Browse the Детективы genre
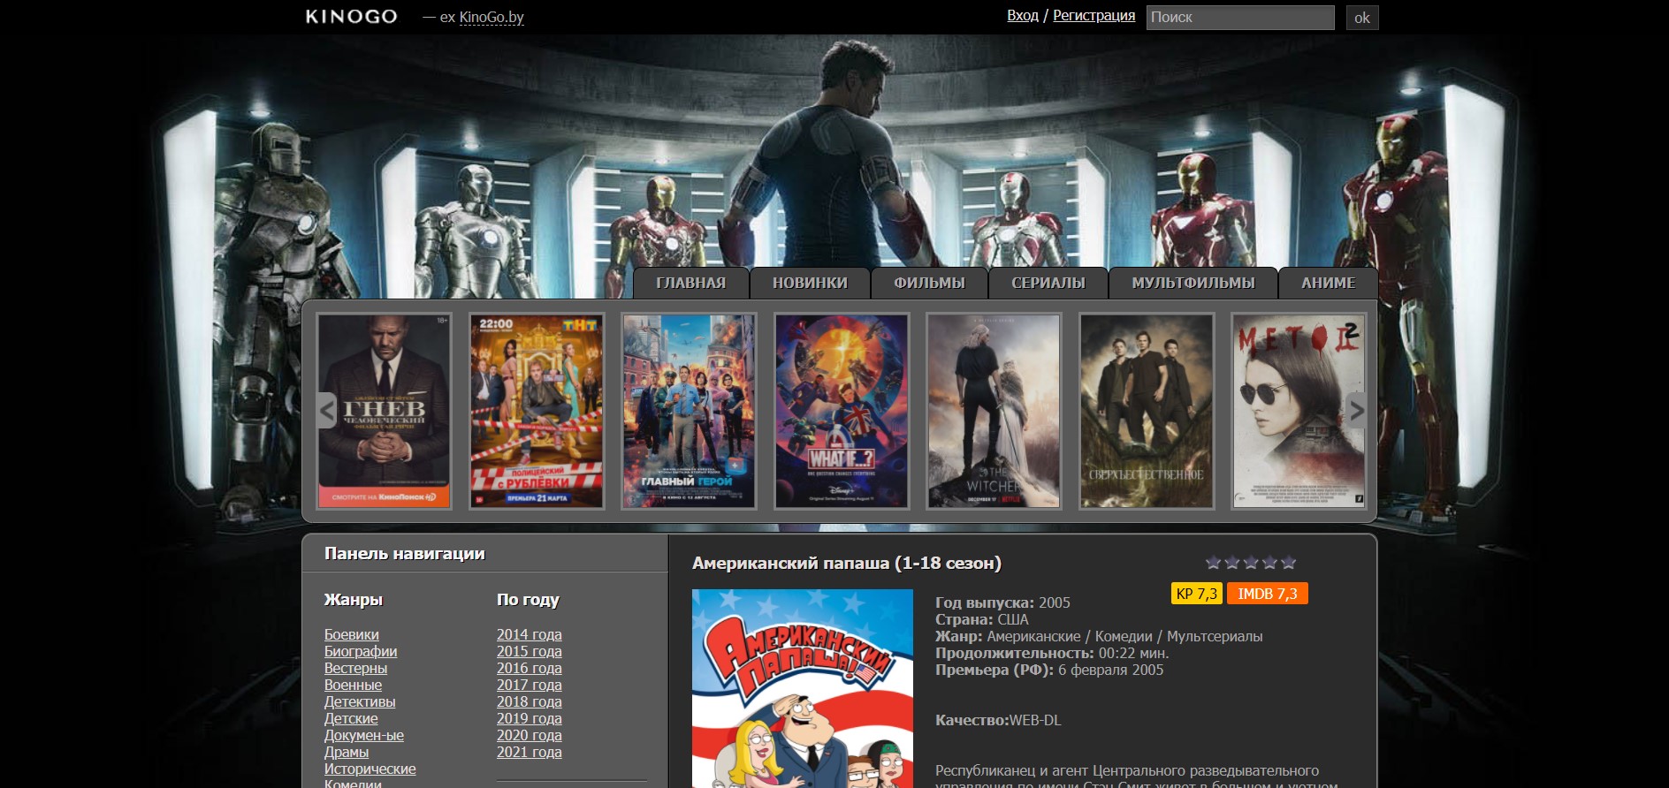The height and width of the screenshot is (788, 1669). pos(360,701)
